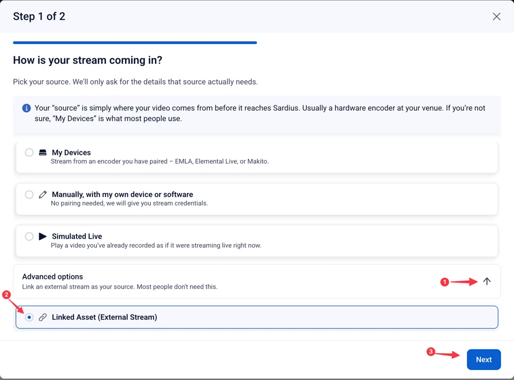Viewport: 514px width, 380px height.
Task: Click the play triangle icon for Simulated Live
Action: [x=43, y=236]
